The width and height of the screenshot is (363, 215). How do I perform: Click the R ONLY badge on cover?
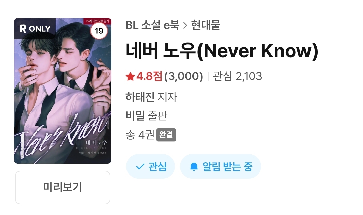point(35,29)
